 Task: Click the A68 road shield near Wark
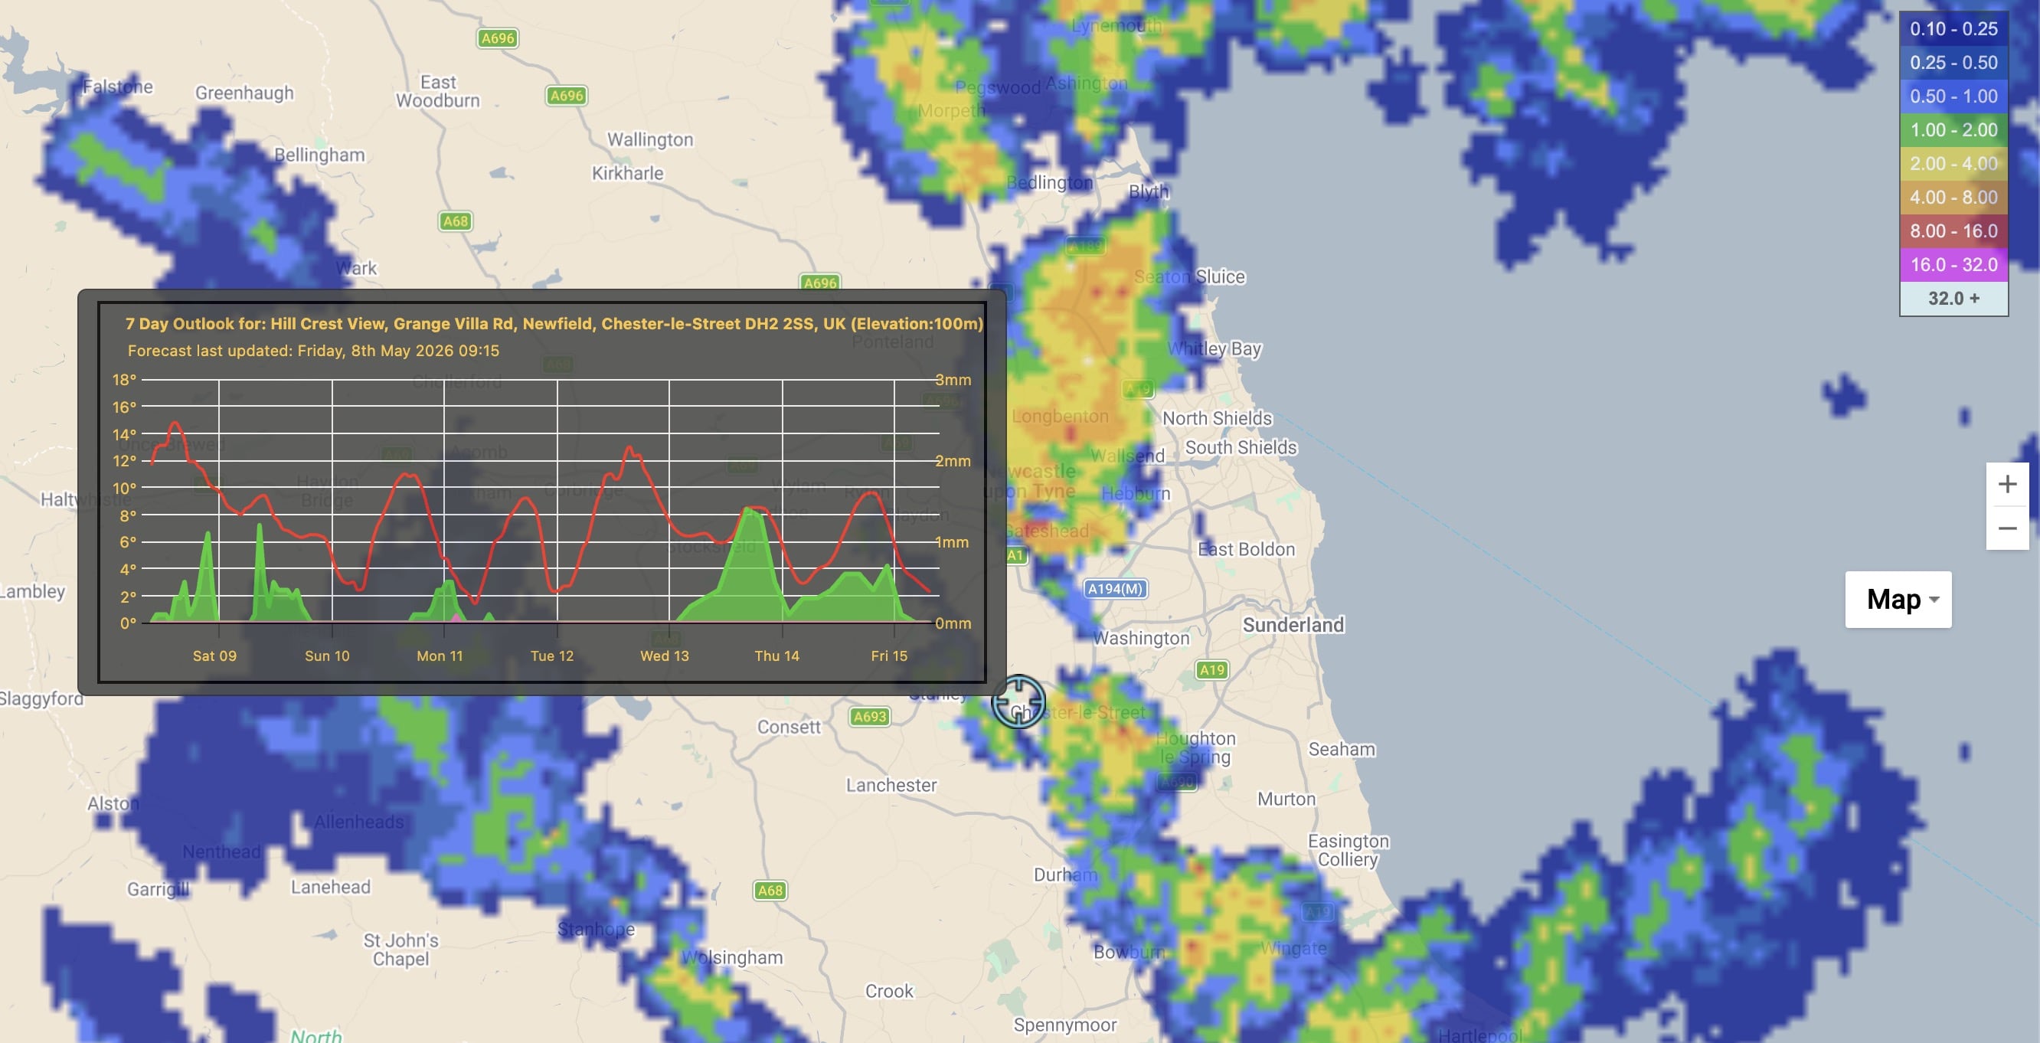[x=456, y=222]
